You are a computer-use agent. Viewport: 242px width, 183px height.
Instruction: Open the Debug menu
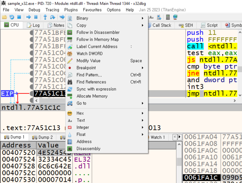(34, 10)
